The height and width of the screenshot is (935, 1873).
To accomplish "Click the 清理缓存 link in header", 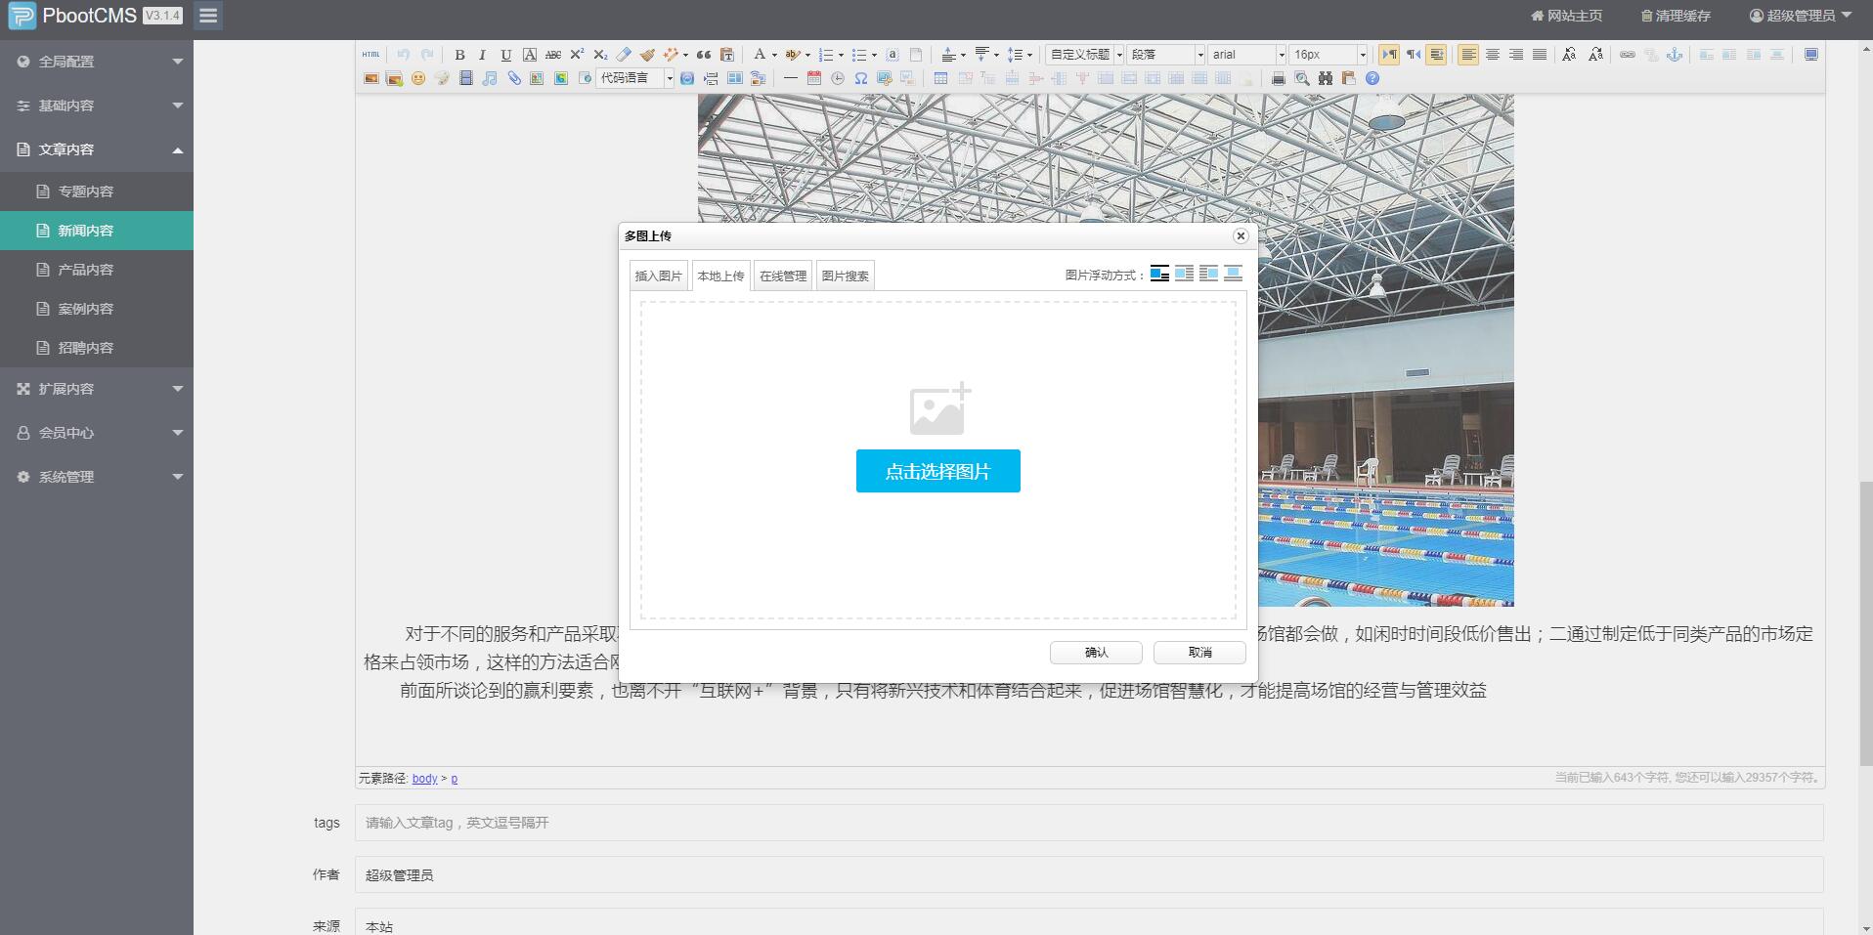I will pos(1676,16).
